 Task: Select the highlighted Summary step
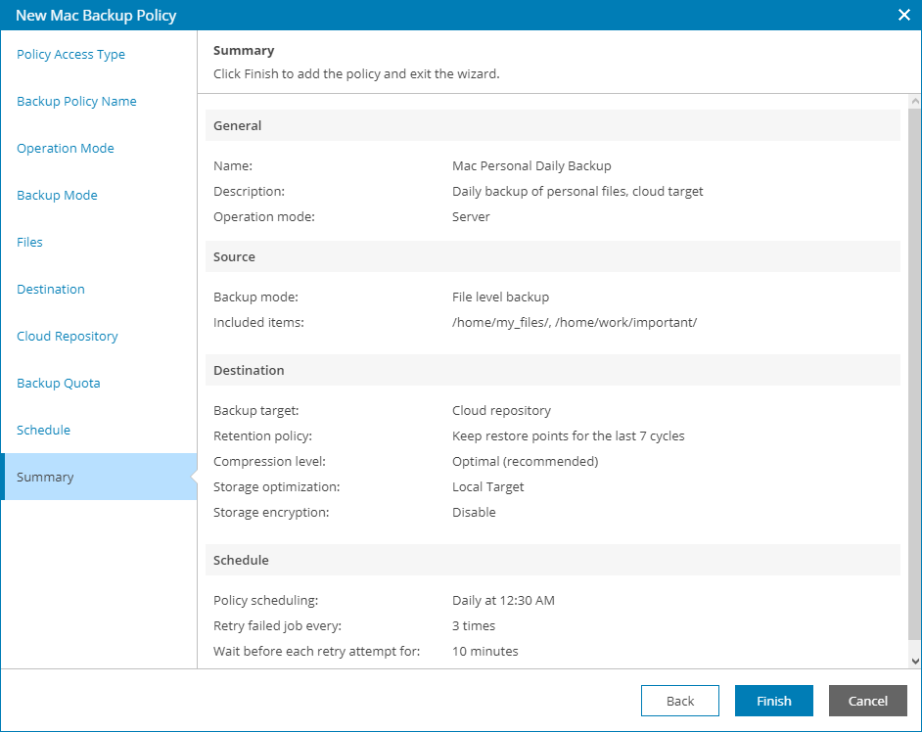tap(46, 478)
